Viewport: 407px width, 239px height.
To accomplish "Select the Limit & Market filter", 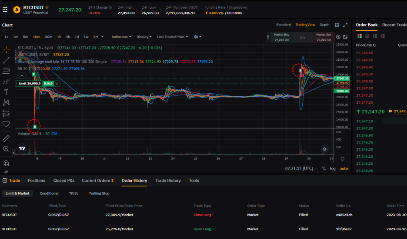I will pos(17,193).
